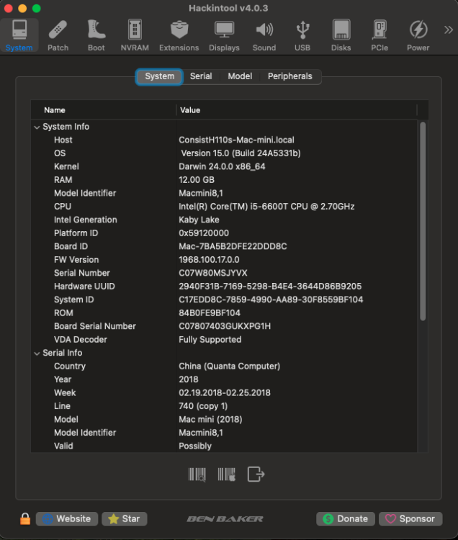Screen dimensions: 458x540
Task: Select the Valid row
Action: tap(224, 446)
